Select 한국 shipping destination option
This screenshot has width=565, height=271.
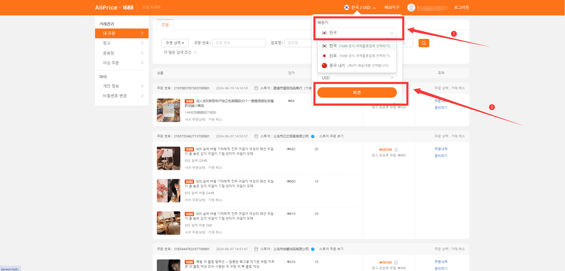click(x=357, y=46)
